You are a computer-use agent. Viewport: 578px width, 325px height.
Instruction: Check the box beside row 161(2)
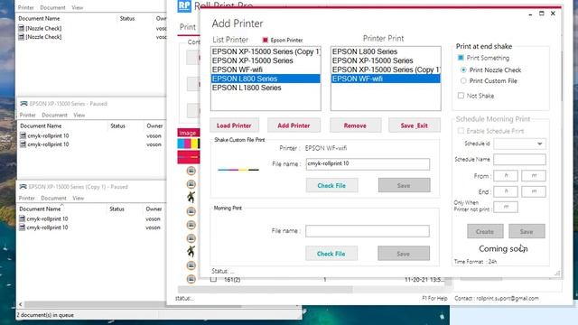click(213, 280)
